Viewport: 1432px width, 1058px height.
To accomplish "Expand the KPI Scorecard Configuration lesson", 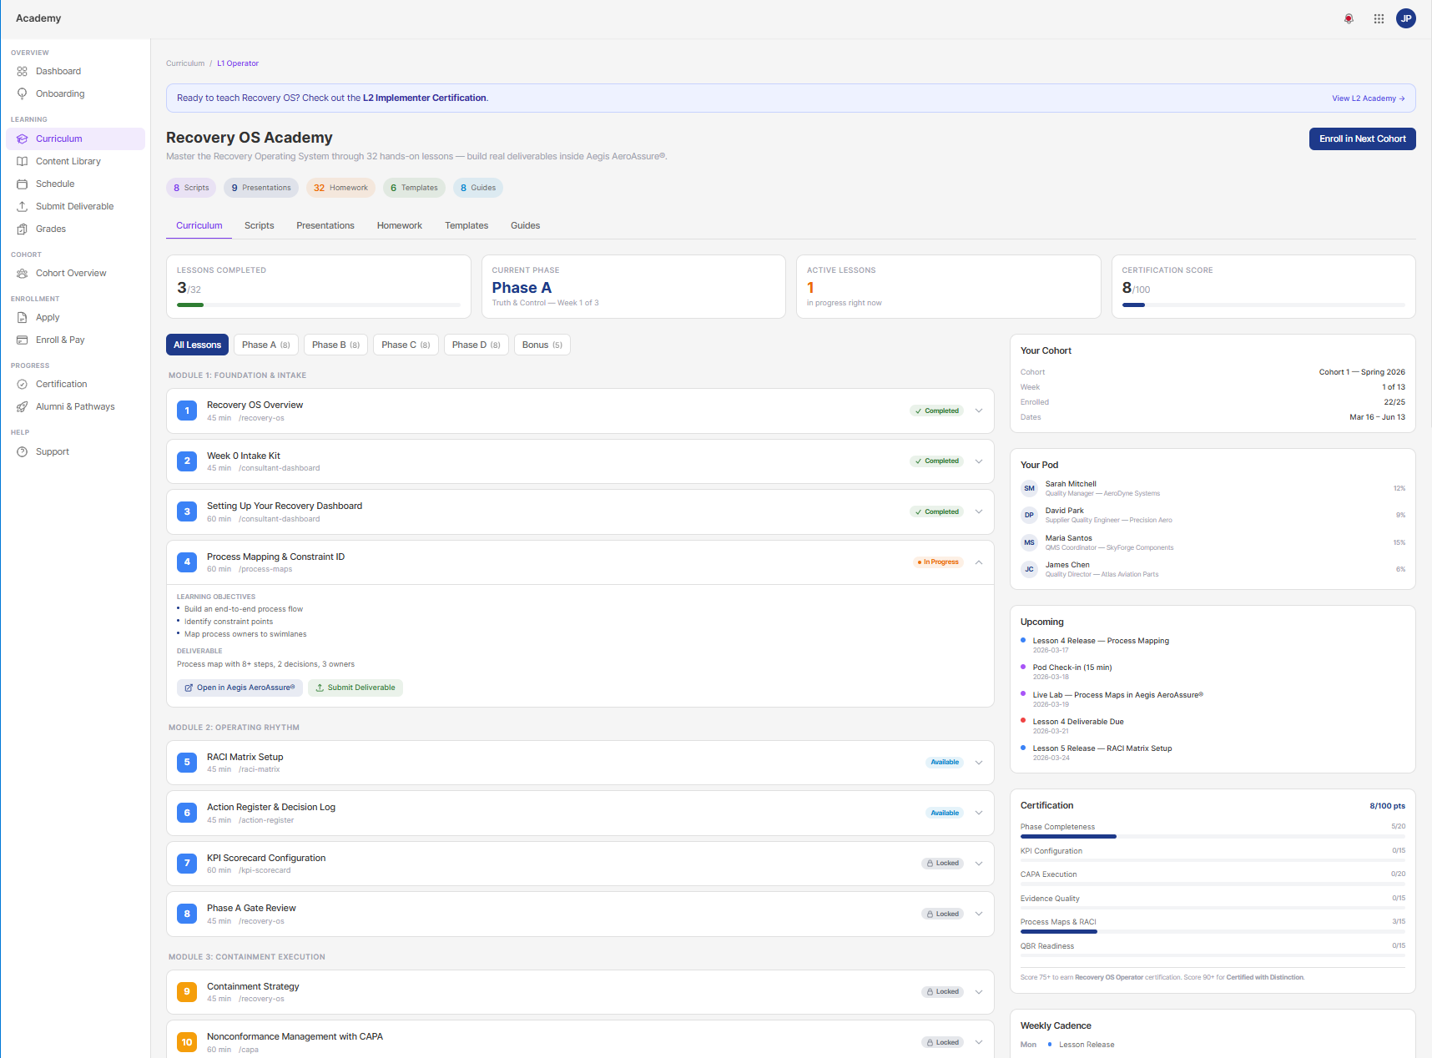I will coord(979,864).
